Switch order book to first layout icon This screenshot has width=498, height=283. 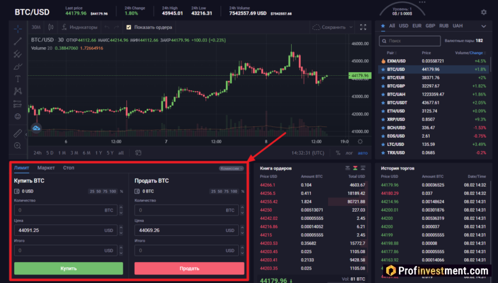point(347,168)
